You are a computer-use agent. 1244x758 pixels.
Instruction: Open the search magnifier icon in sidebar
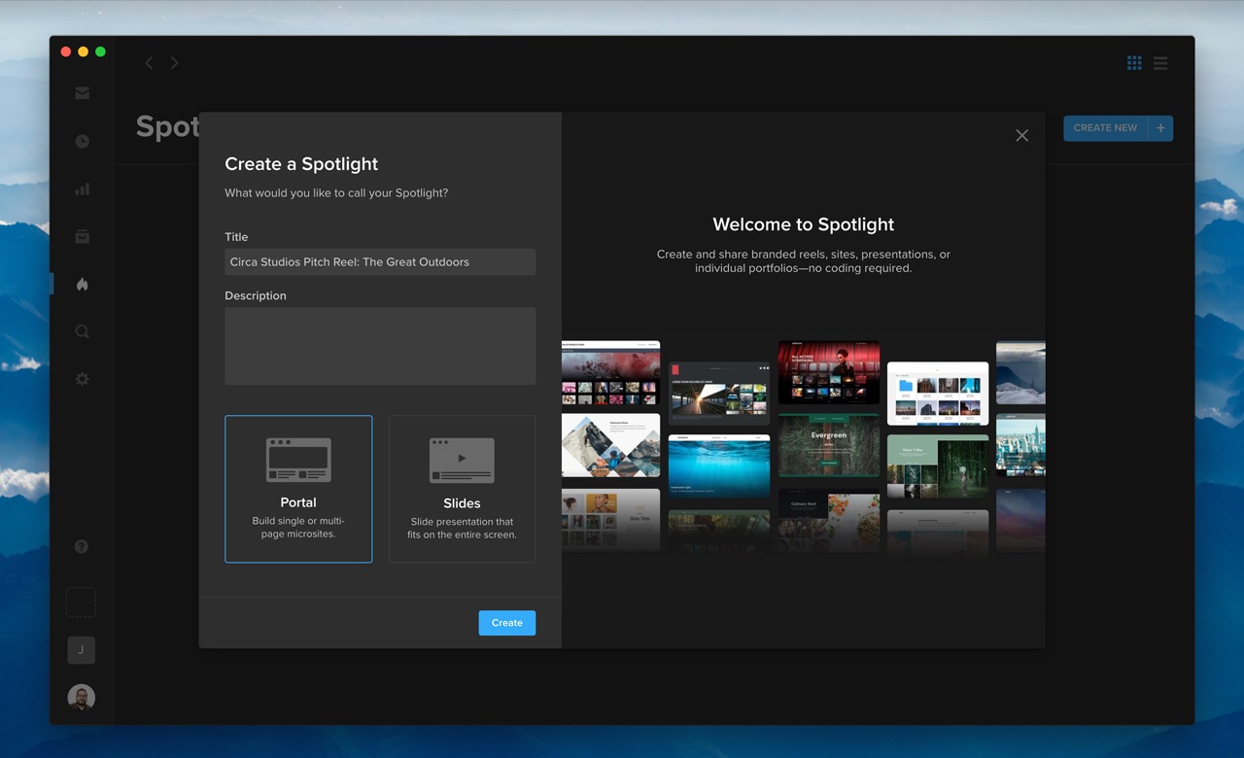pos(82,331)
